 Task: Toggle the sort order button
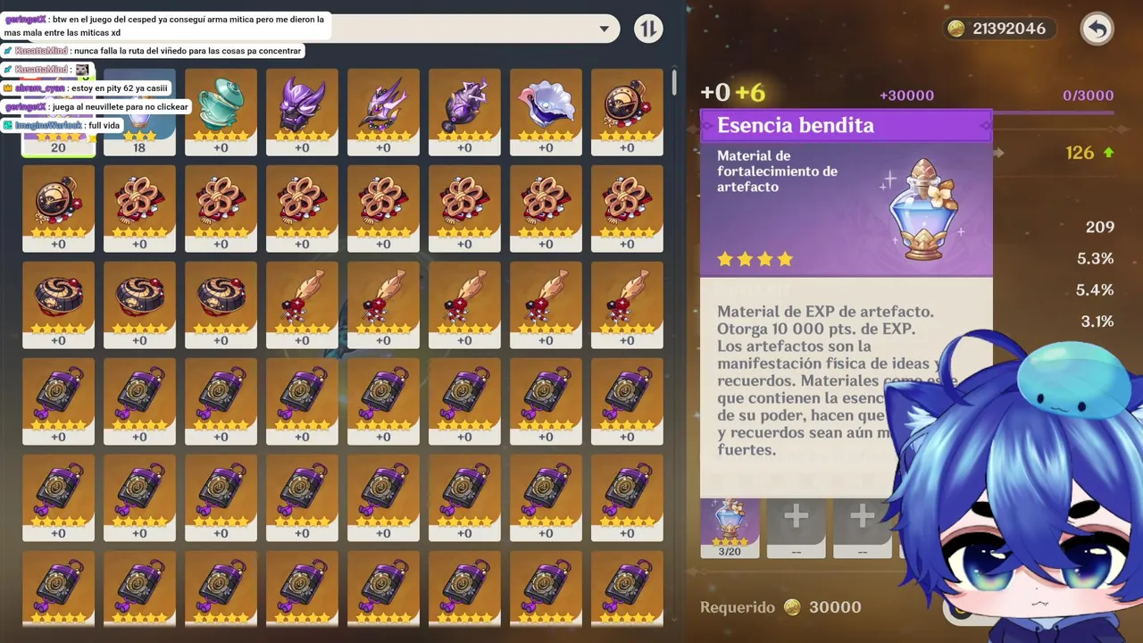(648, 29)
